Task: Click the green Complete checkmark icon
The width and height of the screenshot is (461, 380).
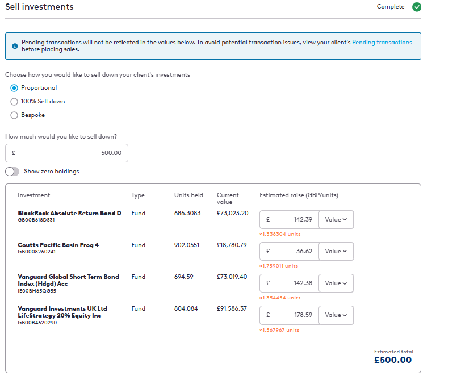Action: (x=417, y=7)
